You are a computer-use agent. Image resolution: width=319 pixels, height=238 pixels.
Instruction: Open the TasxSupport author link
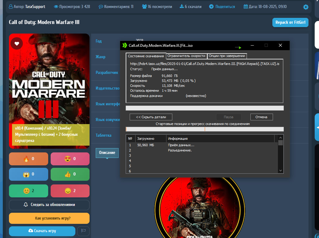[35, 7]
